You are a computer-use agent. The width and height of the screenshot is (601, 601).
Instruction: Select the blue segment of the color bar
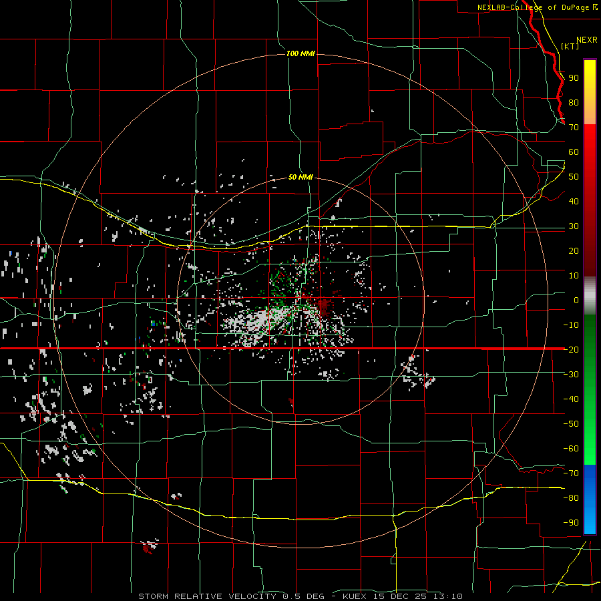[x=590, y=499]
